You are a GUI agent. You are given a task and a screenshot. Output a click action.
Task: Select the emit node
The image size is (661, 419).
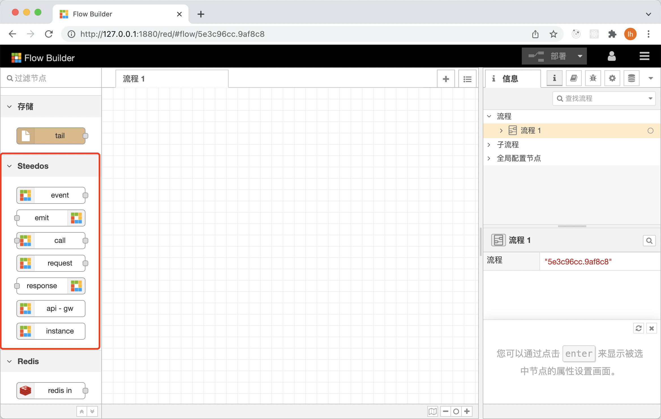click(51, 218)
